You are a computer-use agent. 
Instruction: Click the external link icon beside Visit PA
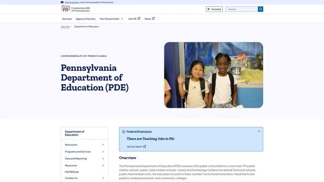coord(139,19)
